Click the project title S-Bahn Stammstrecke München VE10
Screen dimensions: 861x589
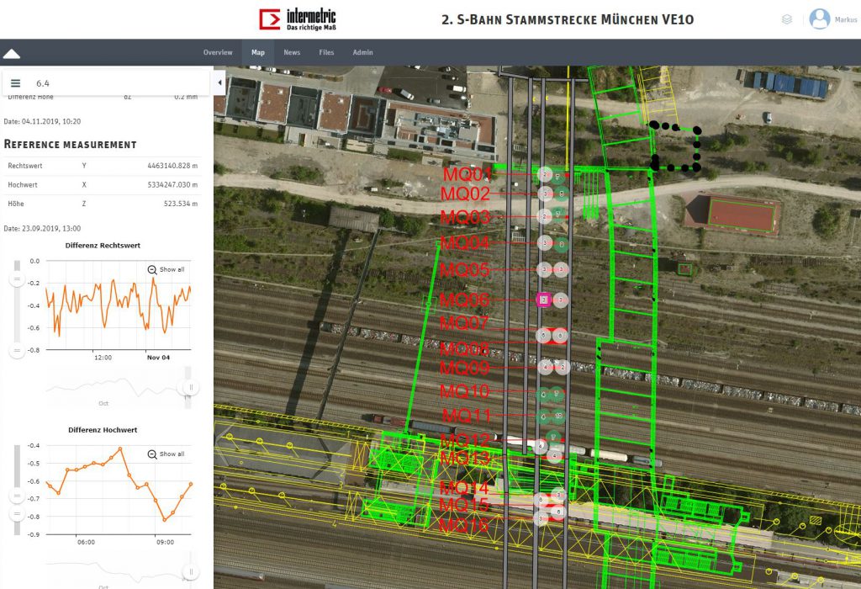(568, 20)
